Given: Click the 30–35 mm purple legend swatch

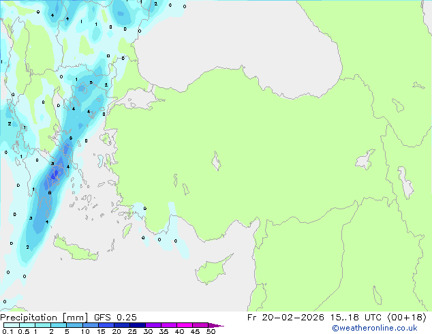Looking at the screenshot, I should tap(153, 325).
